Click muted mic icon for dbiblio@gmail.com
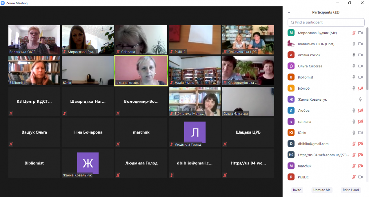The width and height of the screenshot is (369, 197). (x=354, y=144)
